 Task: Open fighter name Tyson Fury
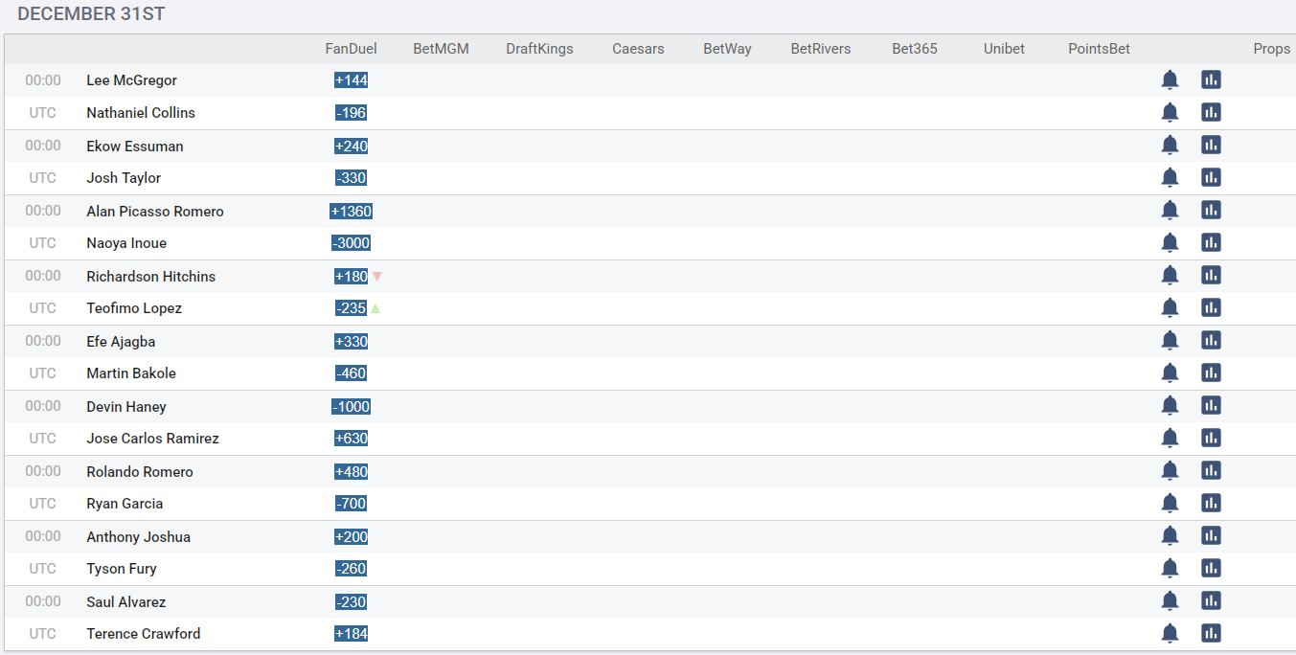click(121, 569)
